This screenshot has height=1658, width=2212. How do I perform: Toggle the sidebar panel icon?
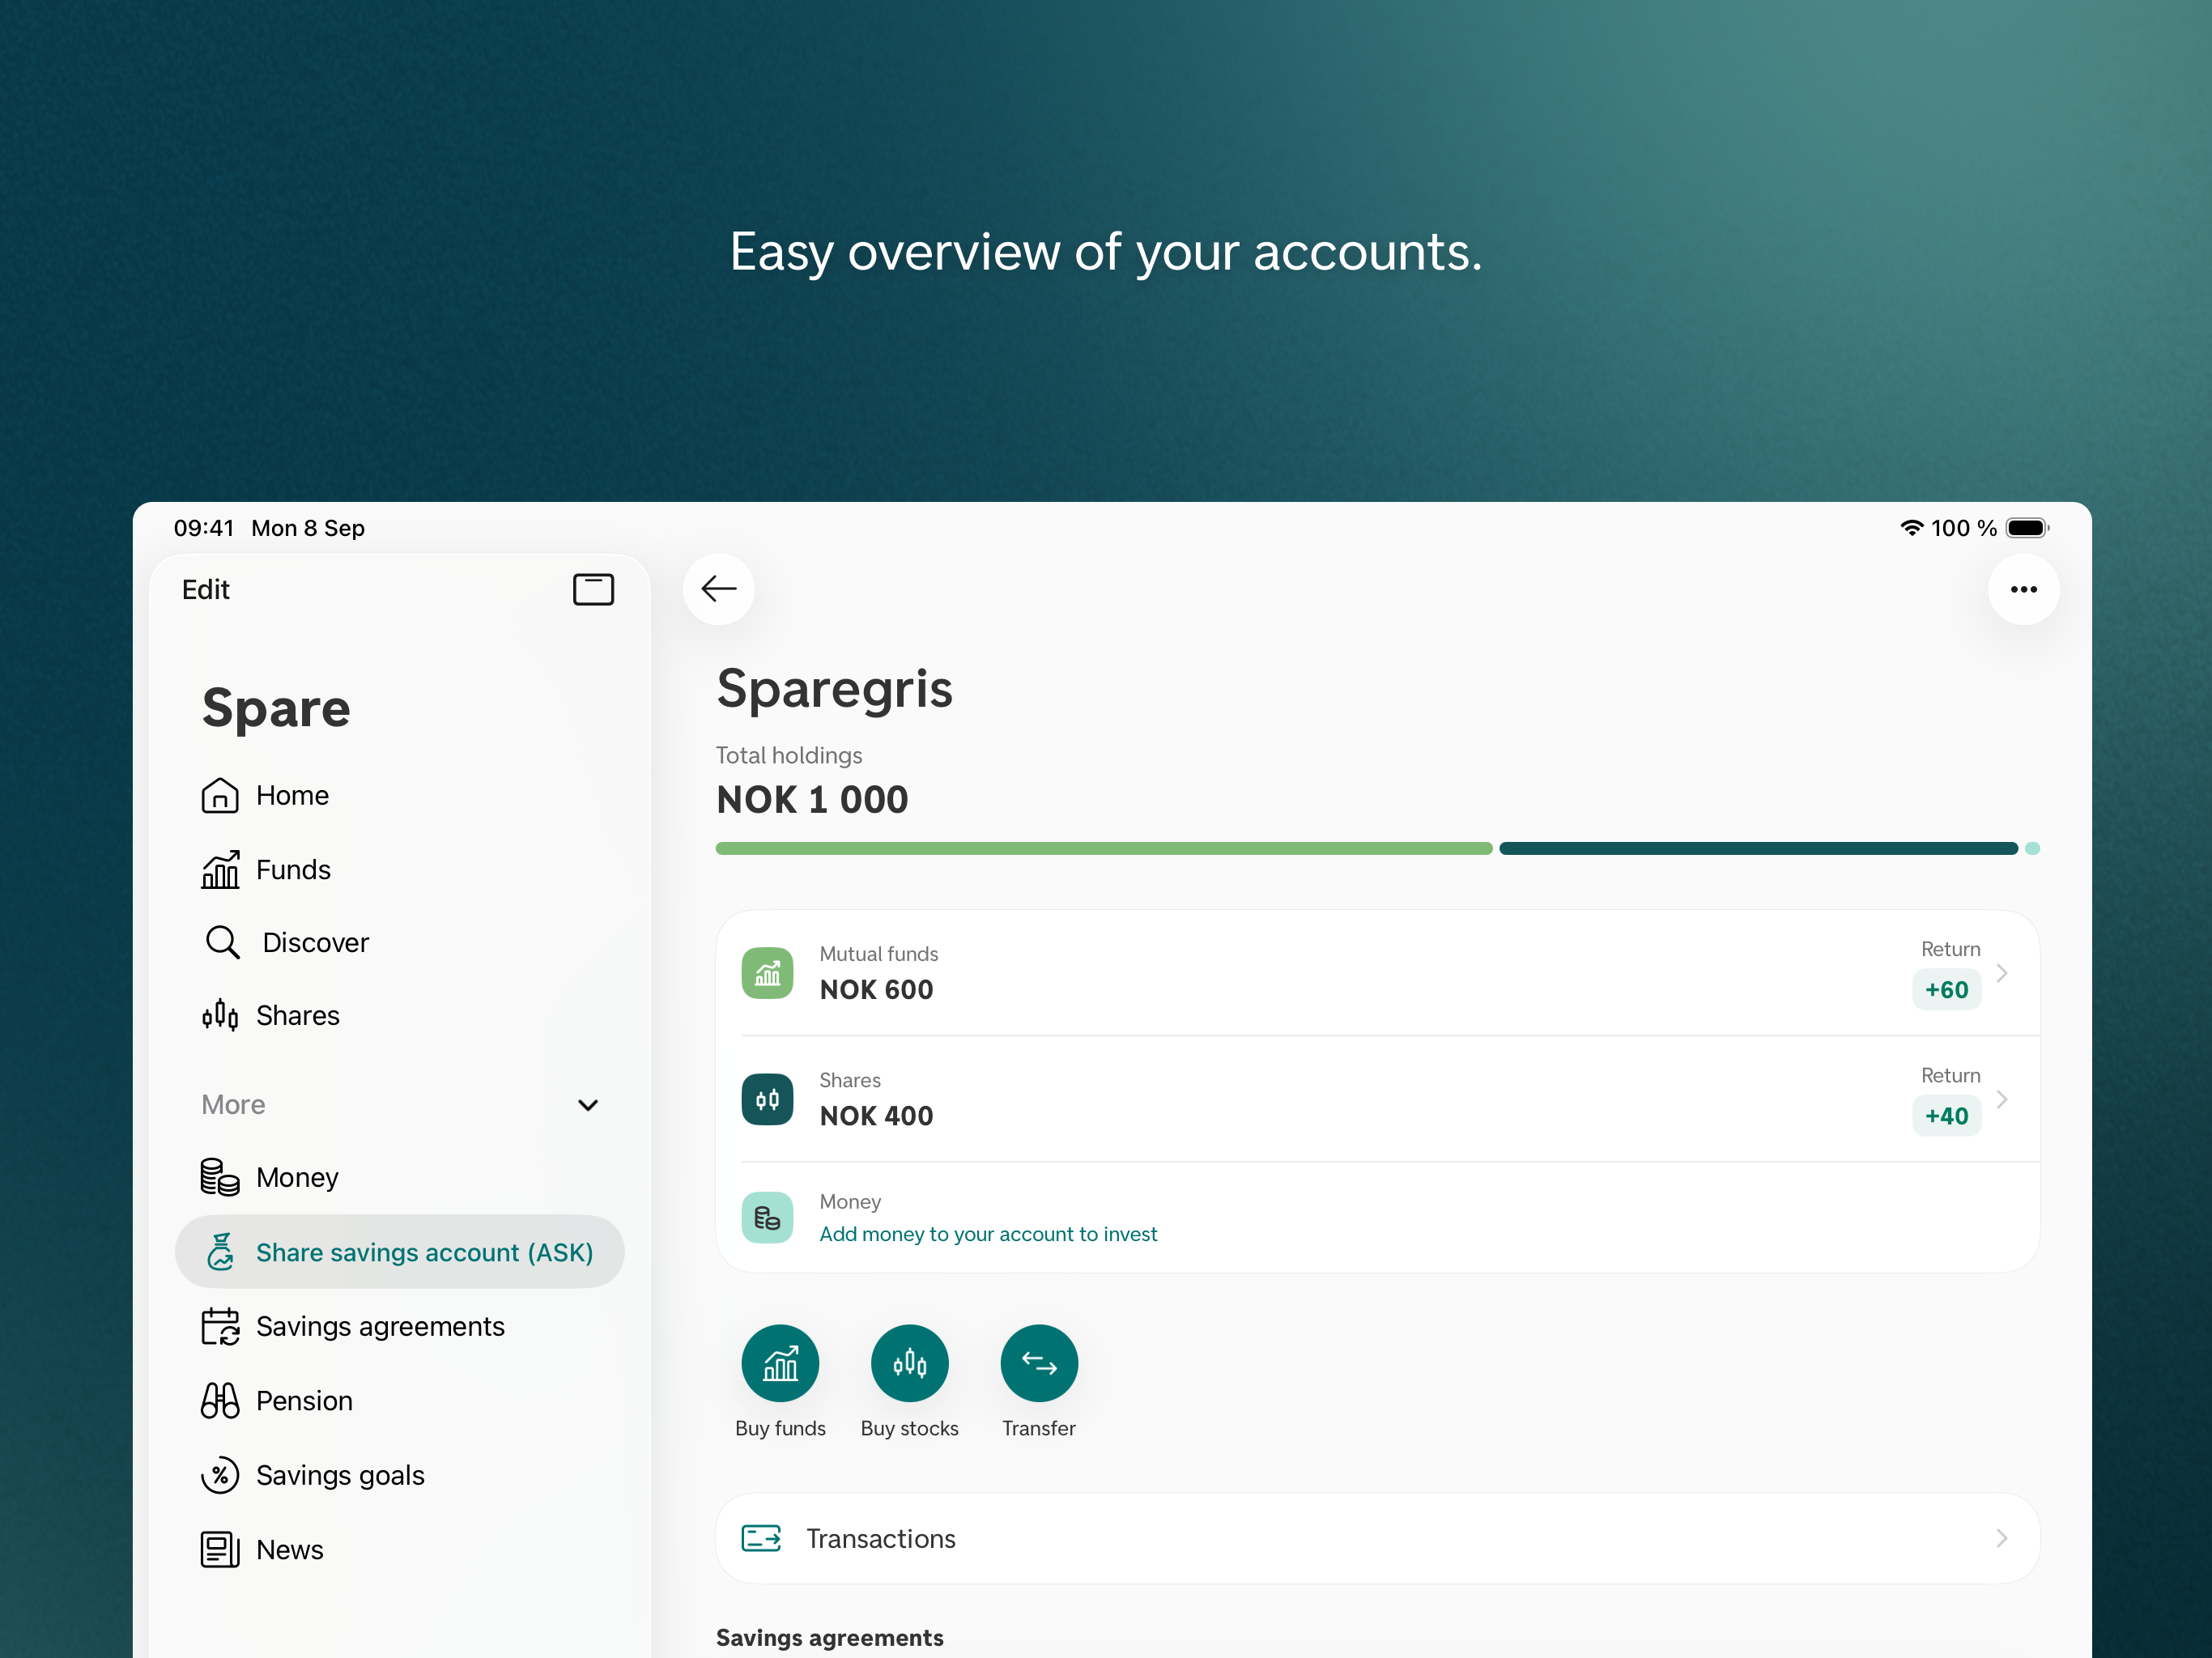[593, 589]
